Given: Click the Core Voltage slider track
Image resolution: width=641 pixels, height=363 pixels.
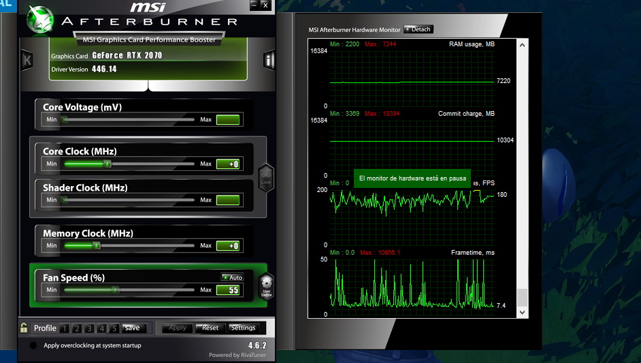Looking at the screenshot, I should (x=129, y=119).
